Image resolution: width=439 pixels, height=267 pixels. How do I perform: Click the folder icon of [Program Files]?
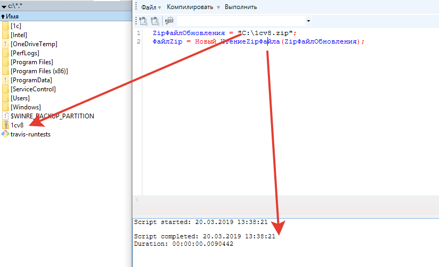pos(5,62)
